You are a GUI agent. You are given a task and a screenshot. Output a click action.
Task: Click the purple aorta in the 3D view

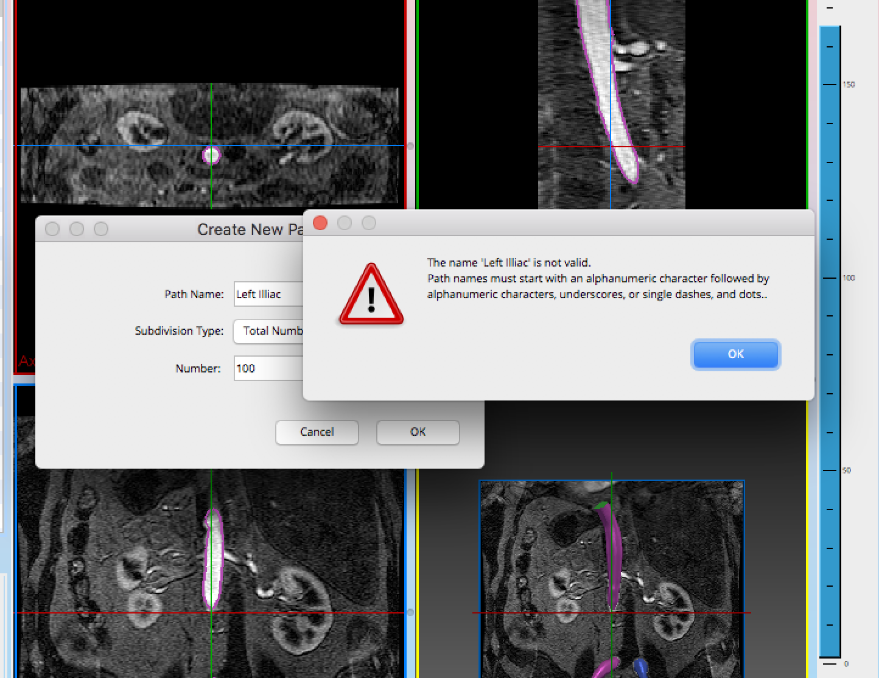tap(614, 548)
